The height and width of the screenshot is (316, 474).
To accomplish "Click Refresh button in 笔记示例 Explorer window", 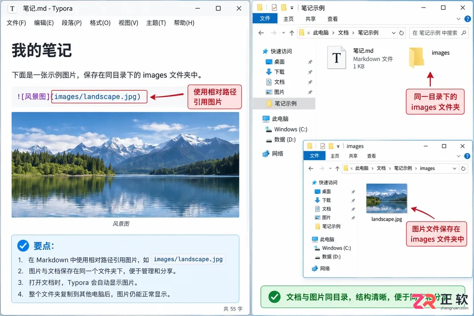I will pyautogui.click(x=401, y=33).
